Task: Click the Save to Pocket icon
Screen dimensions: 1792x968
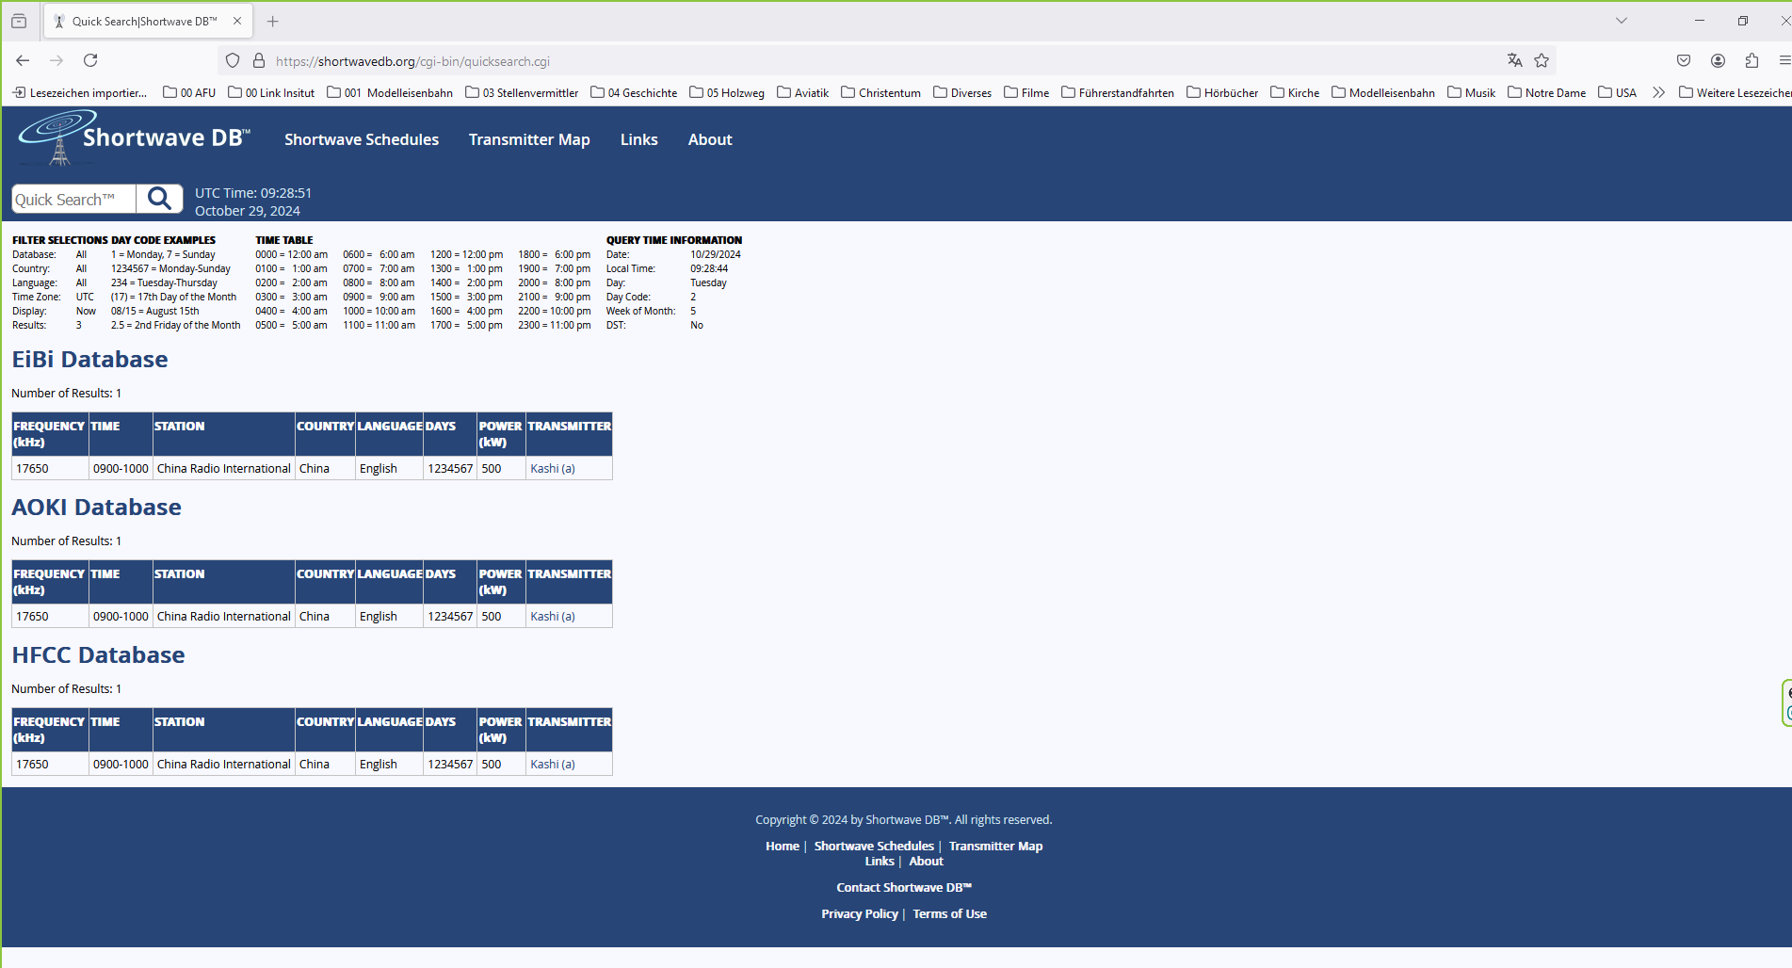Action: [1684, 60]
